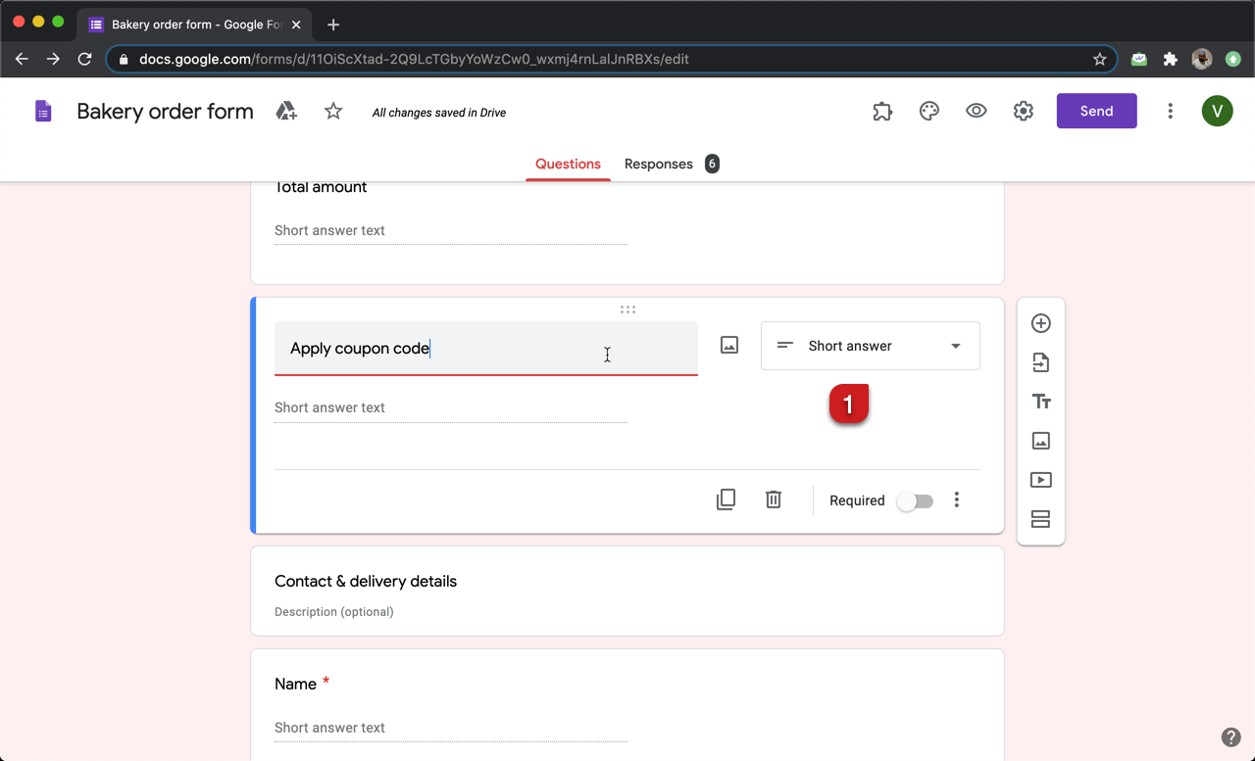
Task: Open form Settings gear
Action: click(x=1023, y=112)
